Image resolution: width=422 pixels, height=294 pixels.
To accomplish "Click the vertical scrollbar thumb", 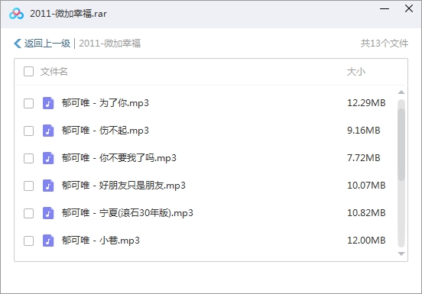I will tap(401, 144).
